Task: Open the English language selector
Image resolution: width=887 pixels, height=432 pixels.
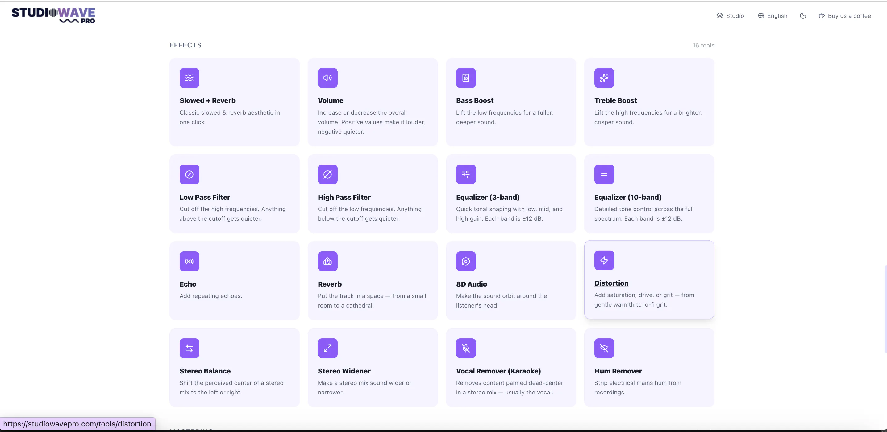Action: click(772, 16)
